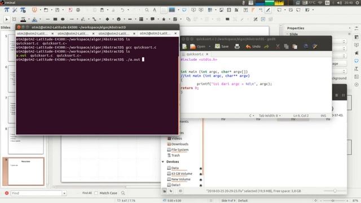Click the Open button in gedit
The width and height of the screenshot is (361, 203).
tap(198, 46)
